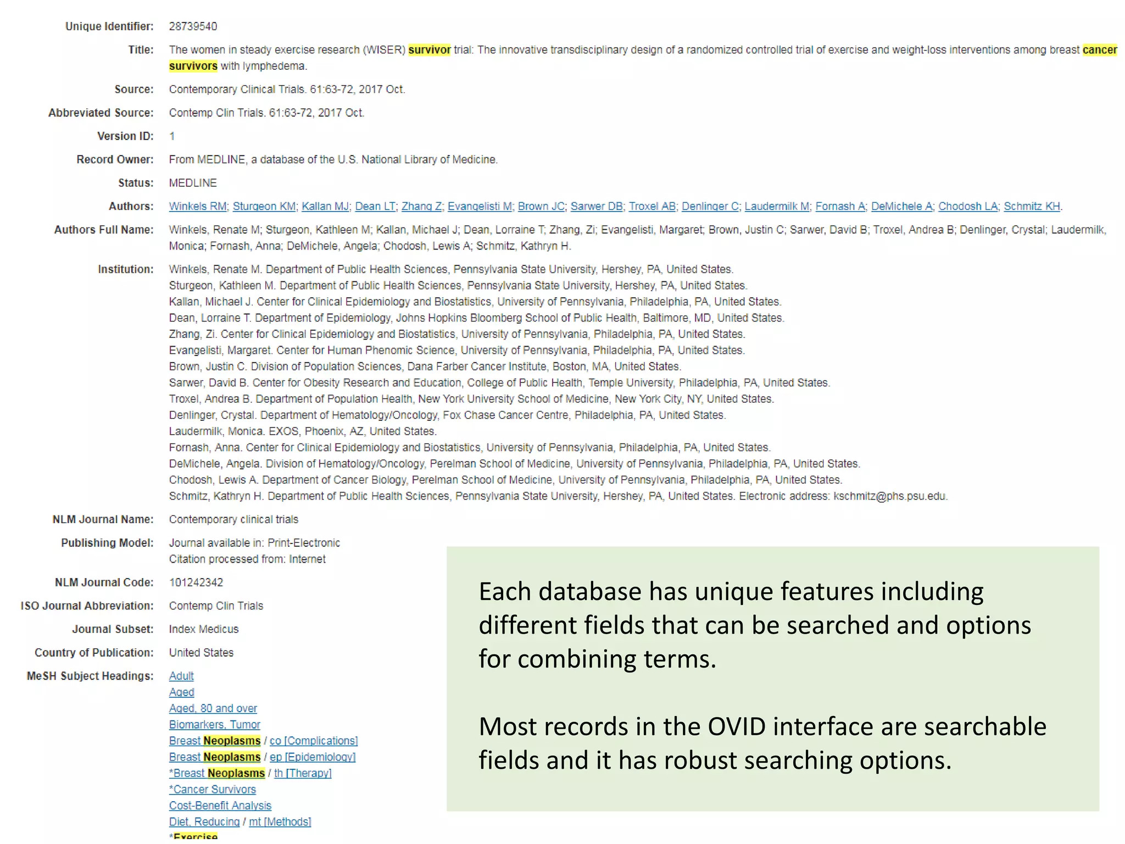The image size is (1125, 844).
Task: Open author link Schmitz KH
Action: pyautogui.click(x=1032, y=206)
